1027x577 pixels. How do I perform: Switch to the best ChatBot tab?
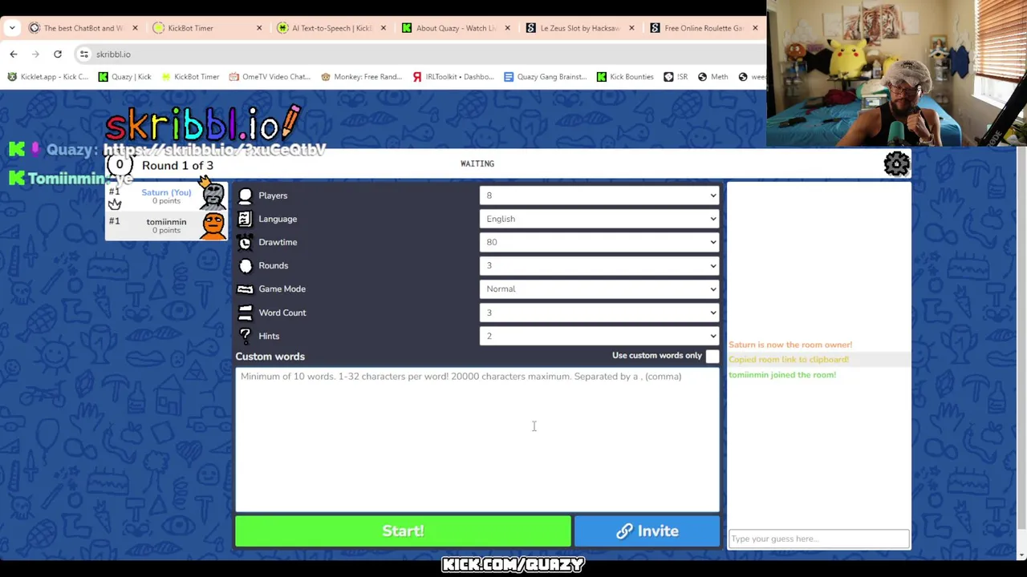(83, 28)
